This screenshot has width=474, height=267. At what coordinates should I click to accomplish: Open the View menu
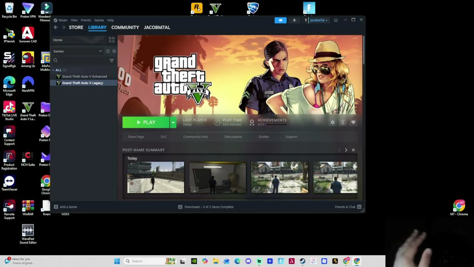(x=74, y=20)
